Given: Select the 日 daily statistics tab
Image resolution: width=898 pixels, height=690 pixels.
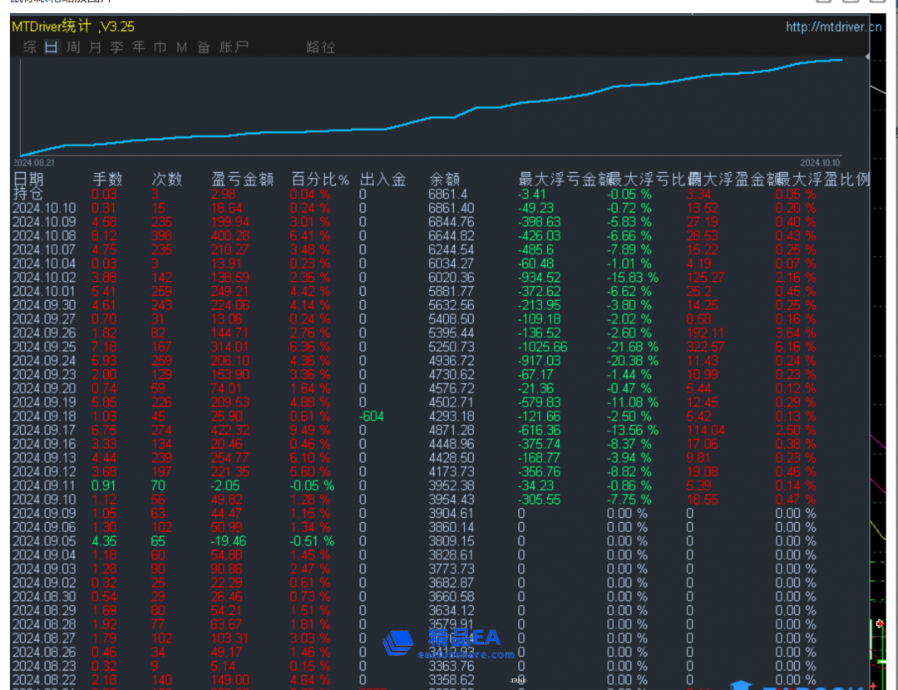Looking at the screenshot, I should pyautogui.click(x=52, y=47).
